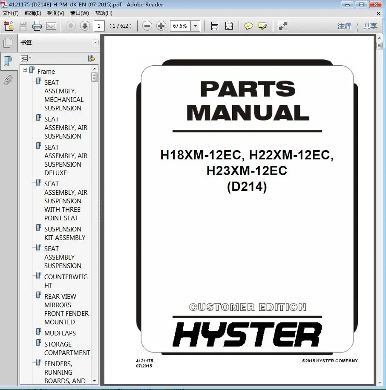Print the document with the printer icon
386x390 pixels.
[37, 26]
